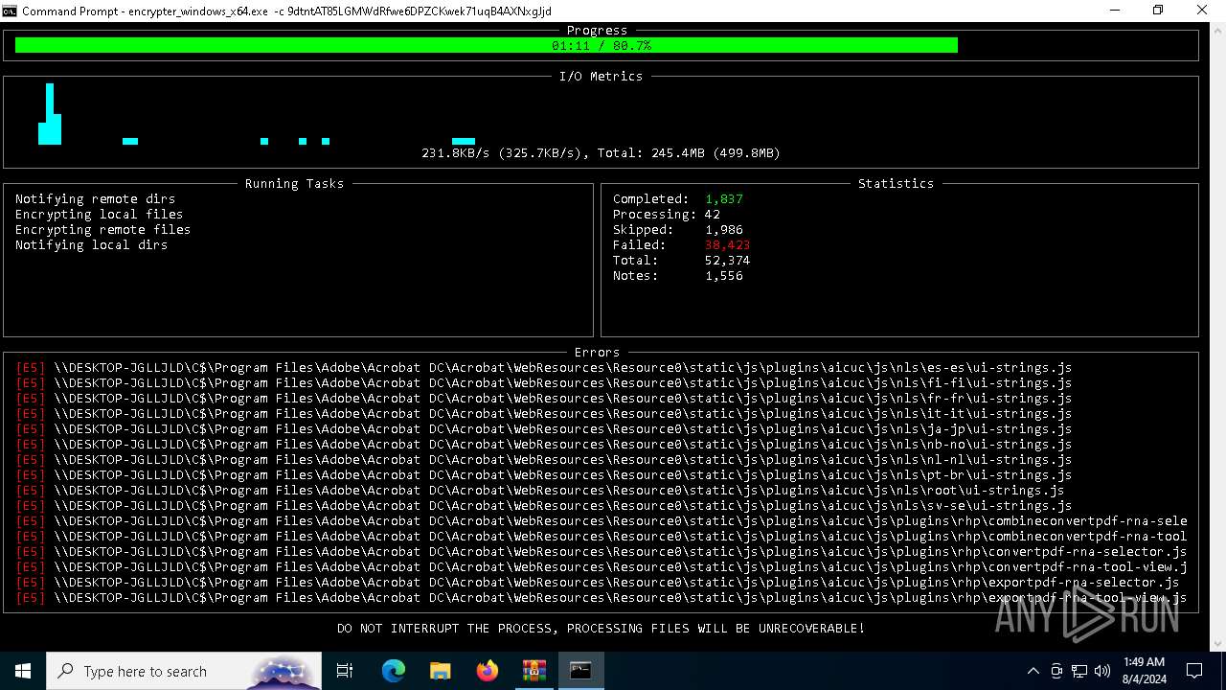Click the 'Notifying local dirs' task line

point(91,244)
